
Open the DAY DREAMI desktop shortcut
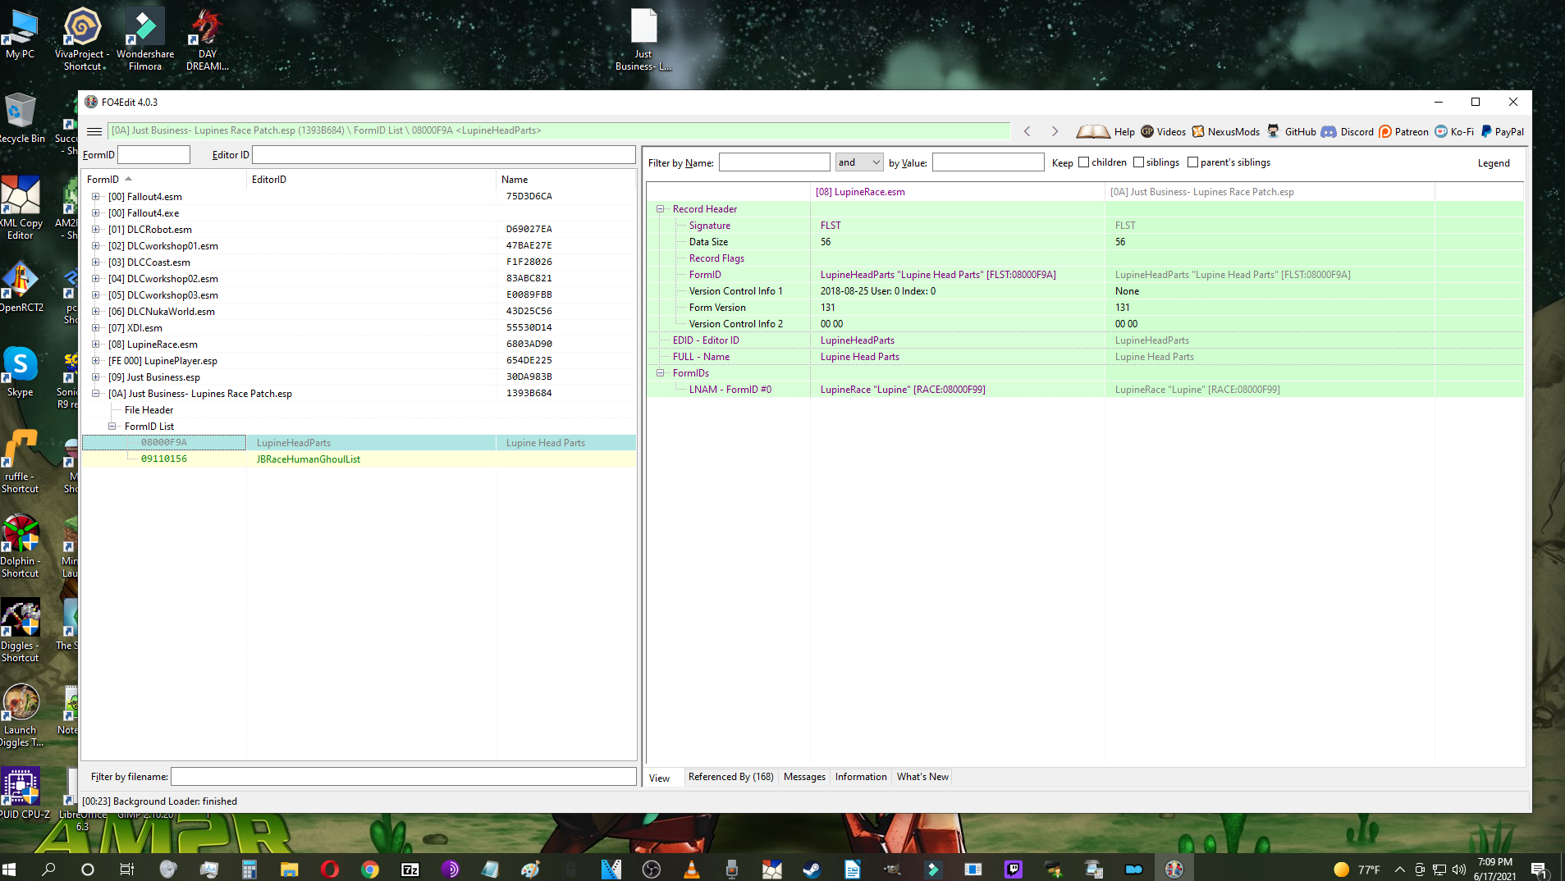207,39
